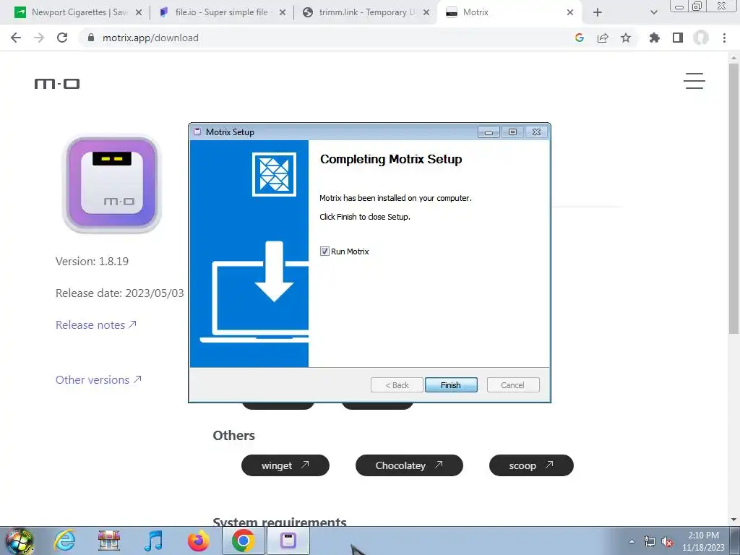Image resolution: width=740 pixels, height=555 pixels.
Task: Click the taskbar clock showing 2:10 PM
Action: coord(703,541)
